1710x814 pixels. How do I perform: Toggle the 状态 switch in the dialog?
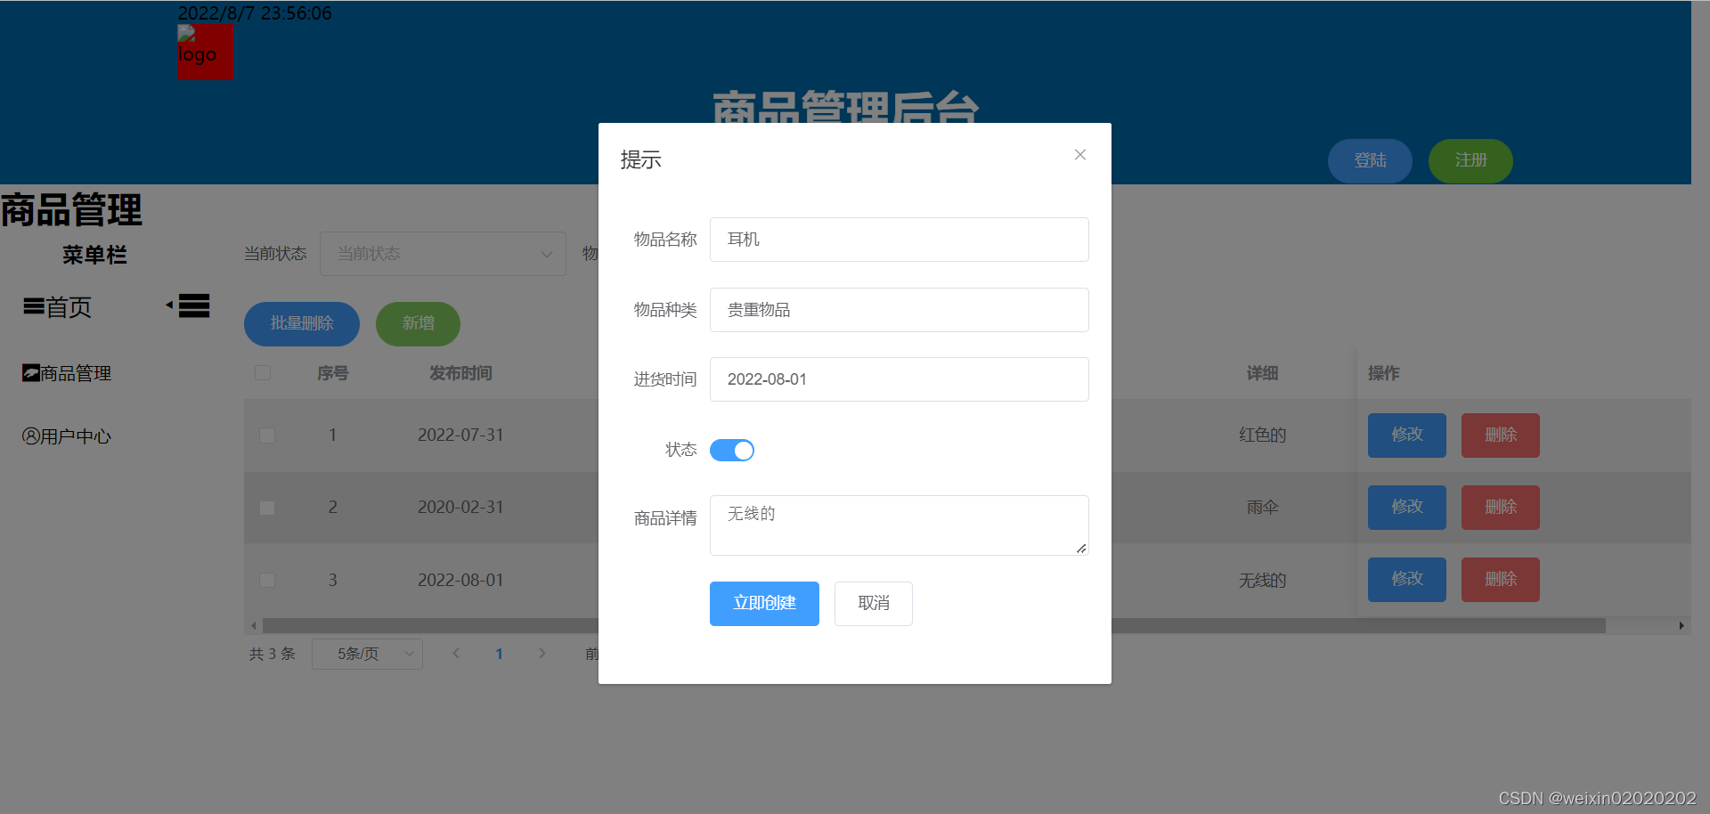732,450
